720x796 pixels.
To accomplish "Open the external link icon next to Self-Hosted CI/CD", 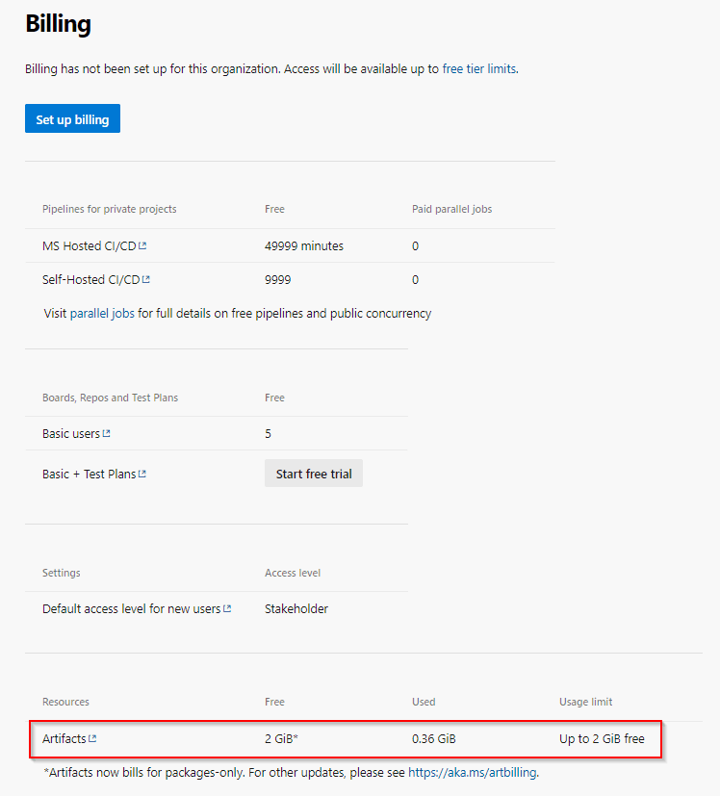I will point(146,280).
